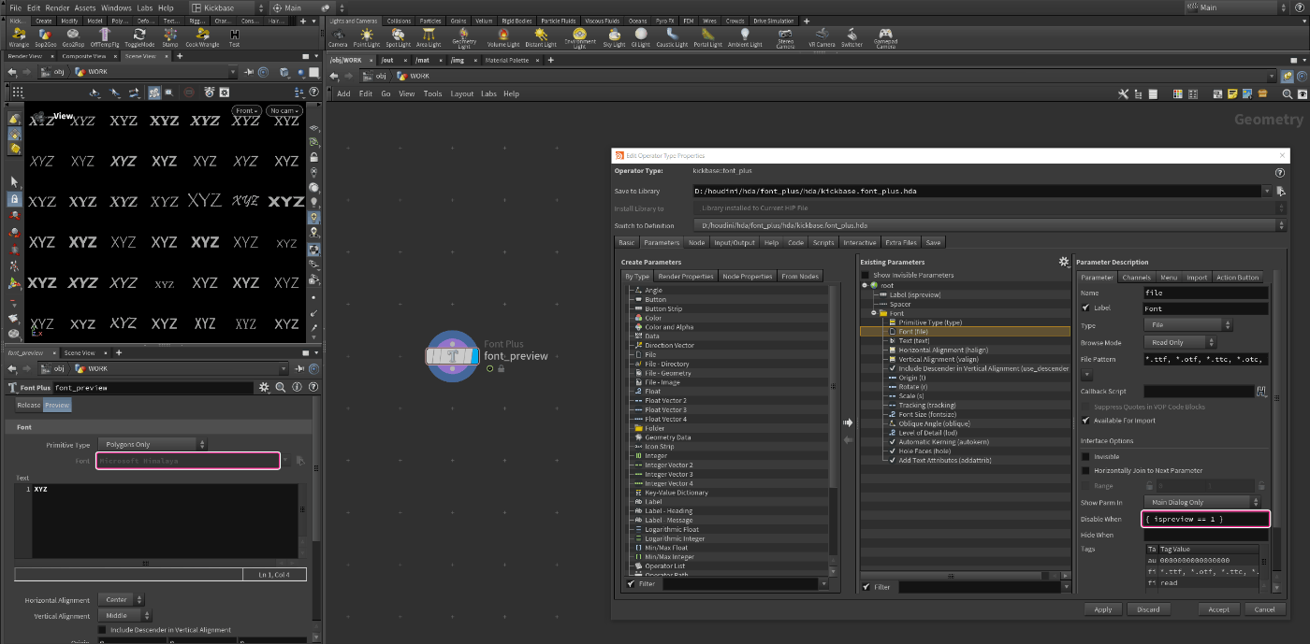Screen dimensions: 1310x644
Task: Click the VR Camera shelf tool
Action: pyautogui.click(x=822, y=37)
